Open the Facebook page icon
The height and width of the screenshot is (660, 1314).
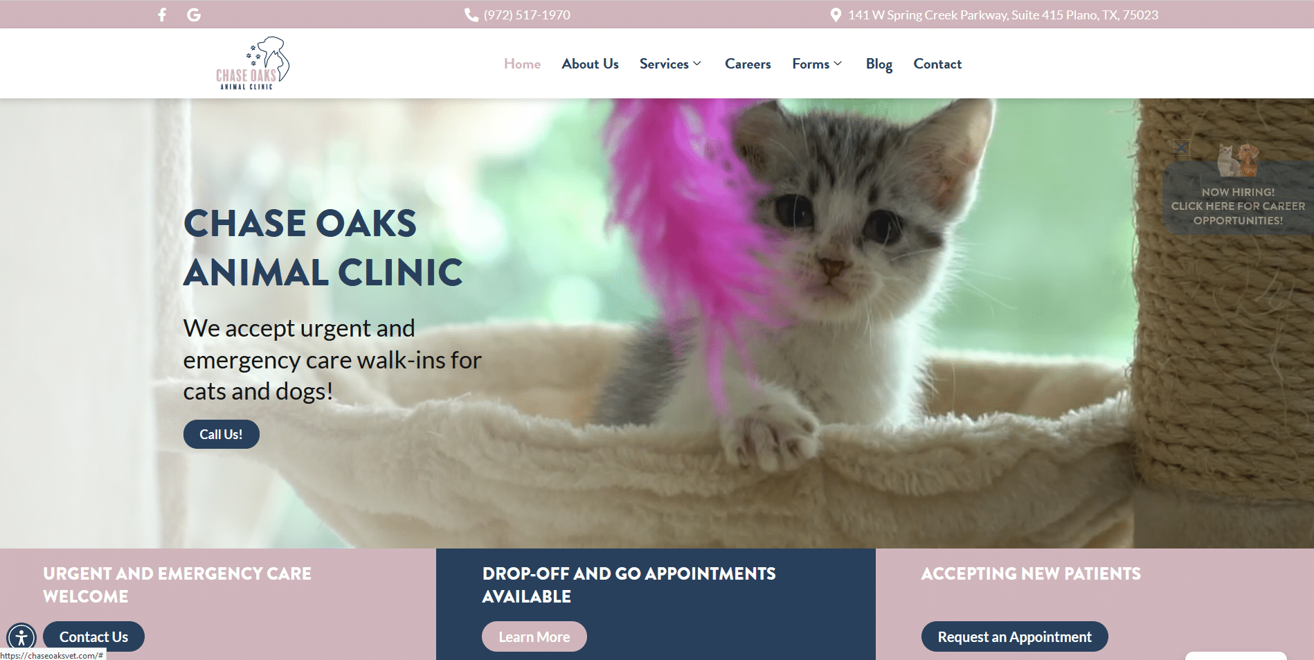[x=162, y=15]
